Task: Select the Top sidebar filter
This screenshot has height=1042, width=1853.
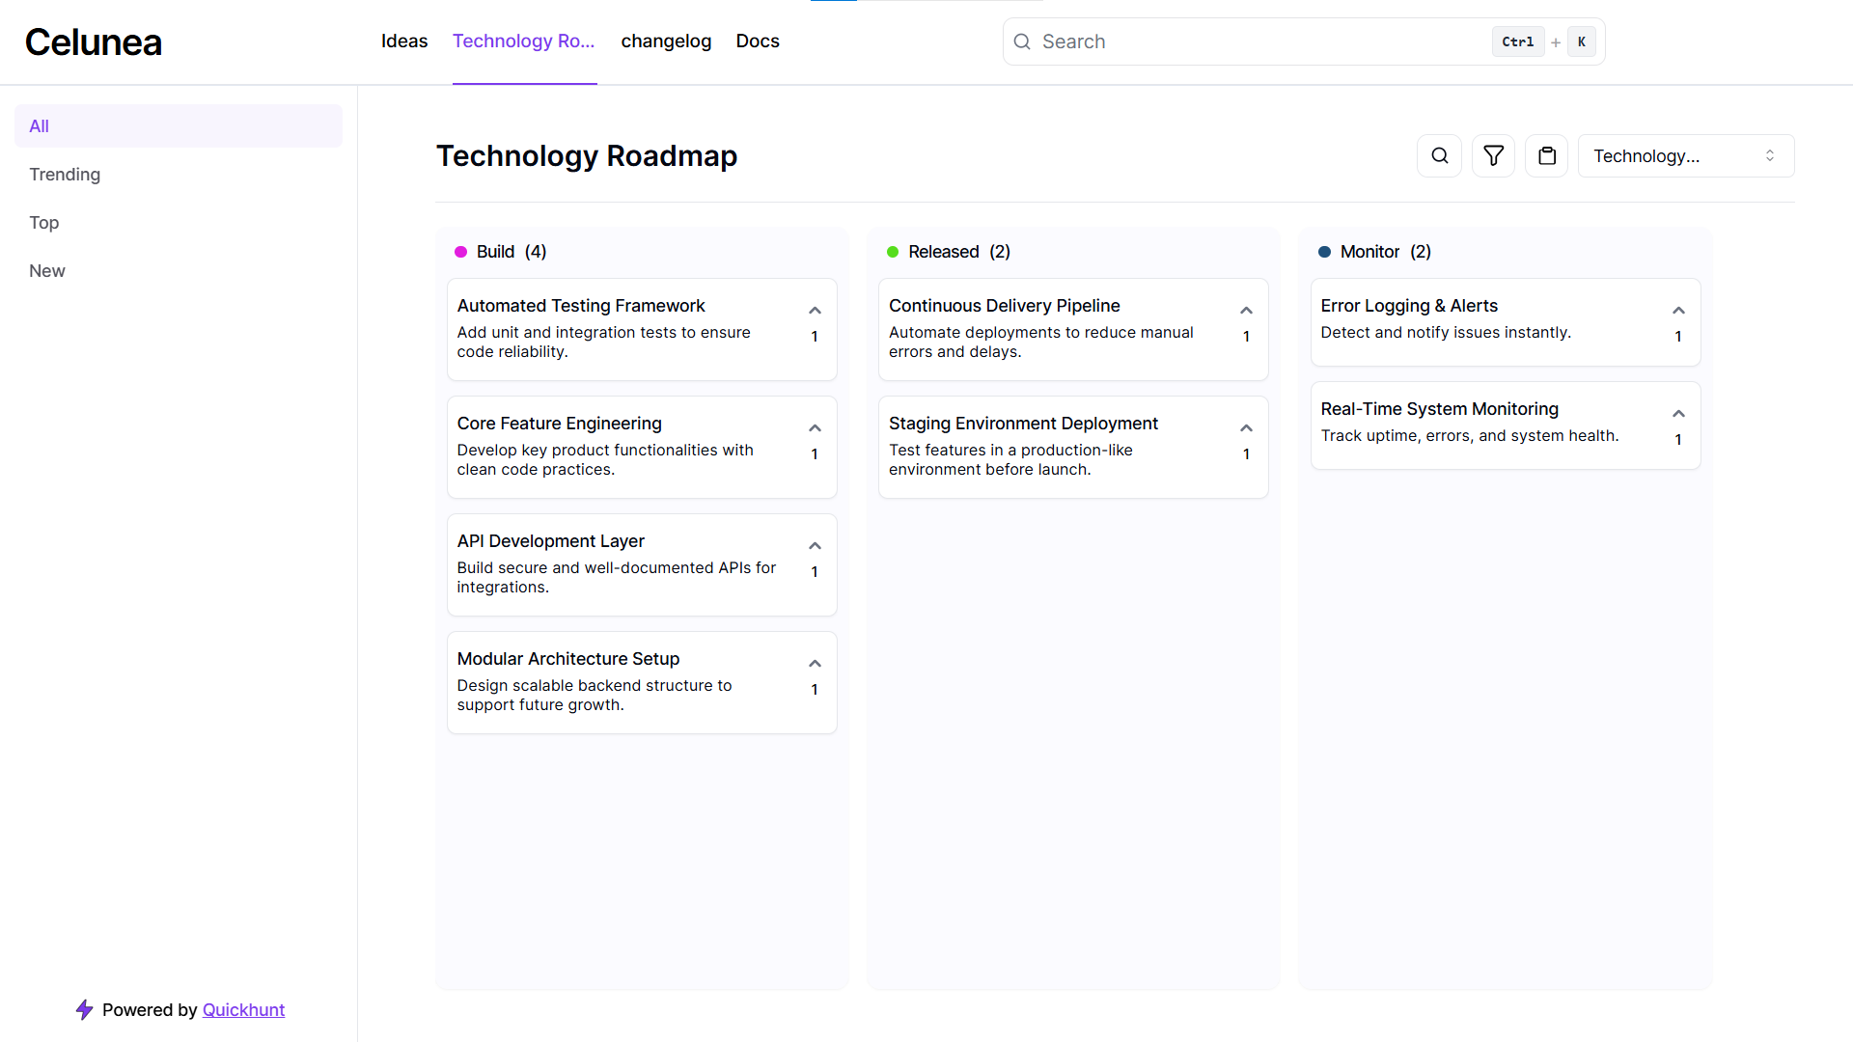Action: [x=179, y=223]
